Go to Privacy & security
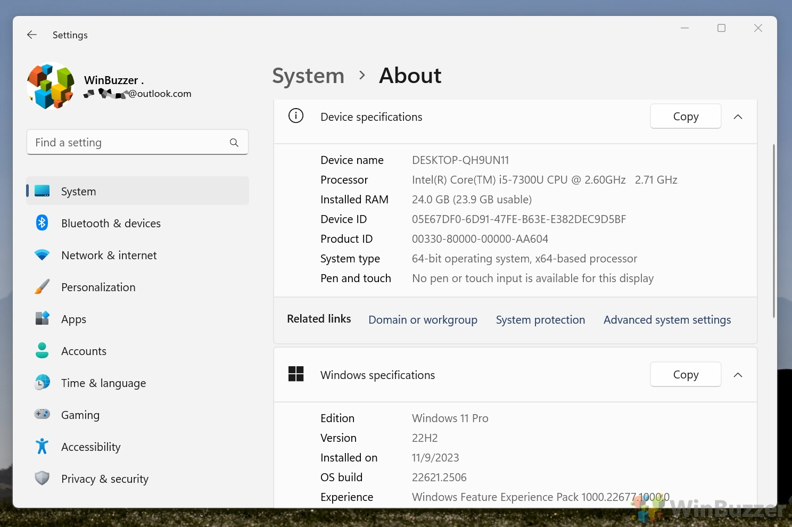Image resolution: width=792 pixels, height=527 pixels. (x=137, y=479)
